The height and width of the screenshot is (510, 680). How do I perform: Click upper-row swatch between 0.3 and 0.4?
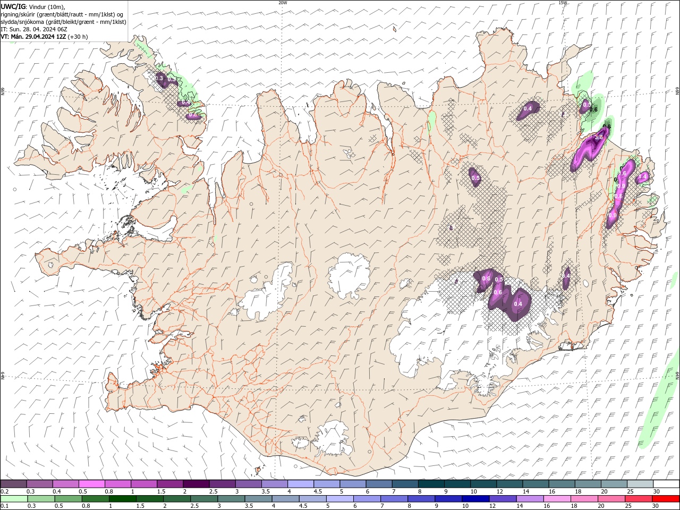39,484
